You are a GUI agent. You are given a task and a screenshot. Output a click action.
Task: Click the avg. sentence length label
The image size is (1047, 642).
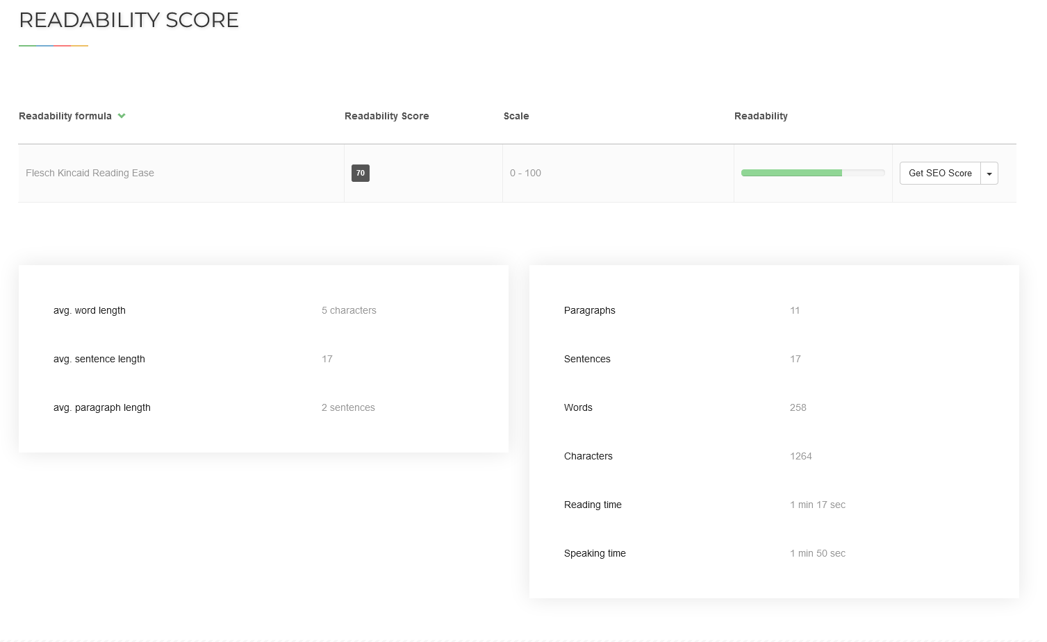point(99,359)
